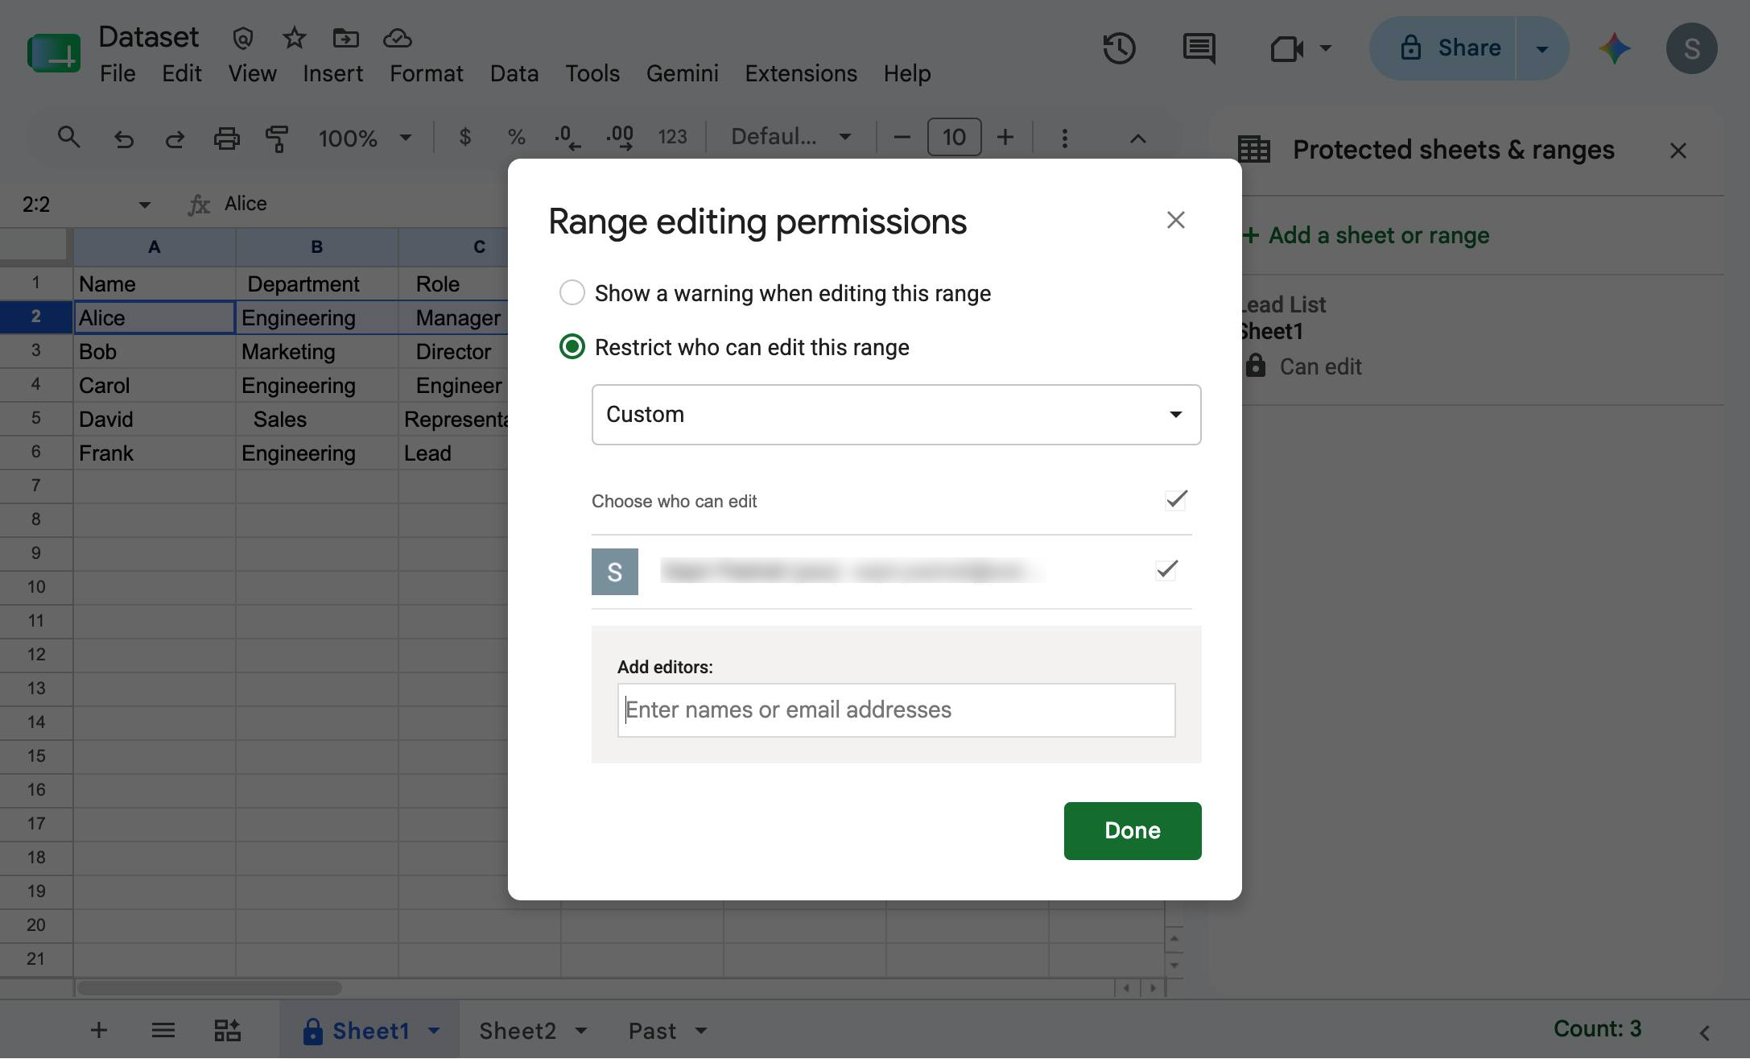Decrease font size with minus
This screenshot has height=1059, width=1750.
coord(902,138)
